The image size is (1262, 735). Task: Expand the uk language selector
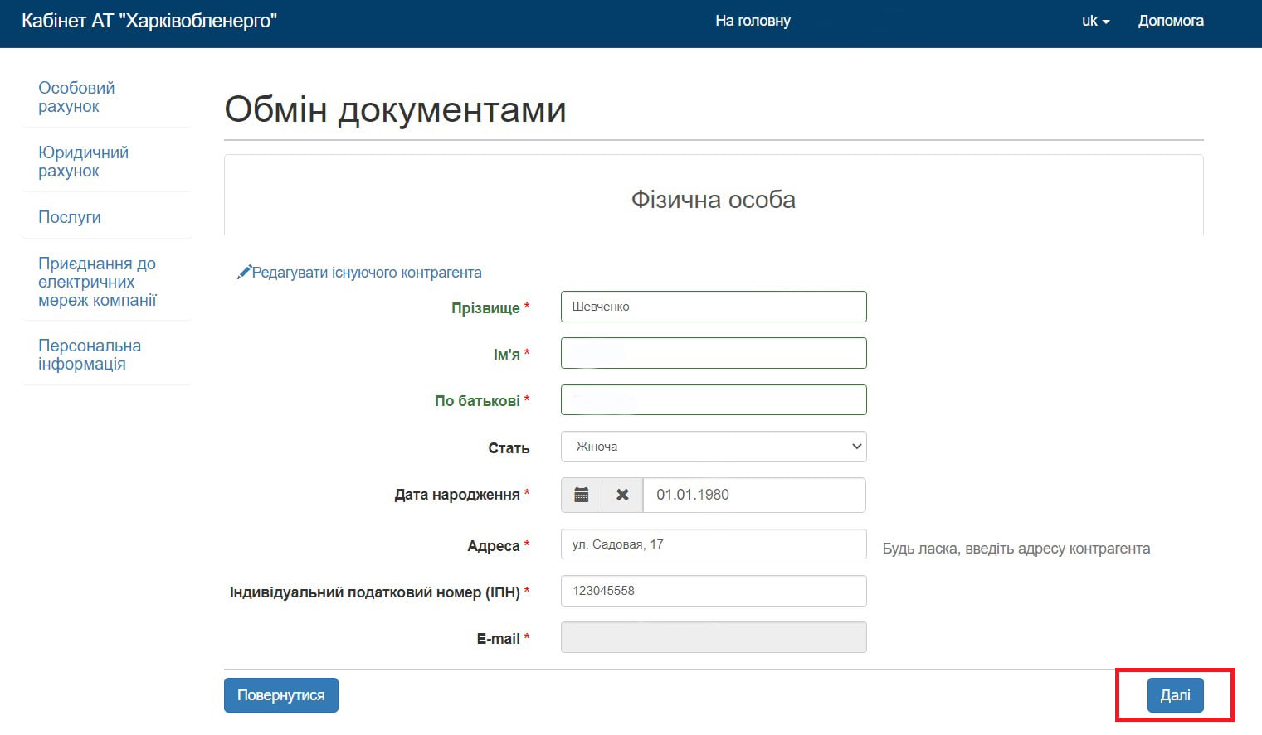pyautogui.click(x=1095, y=21)
